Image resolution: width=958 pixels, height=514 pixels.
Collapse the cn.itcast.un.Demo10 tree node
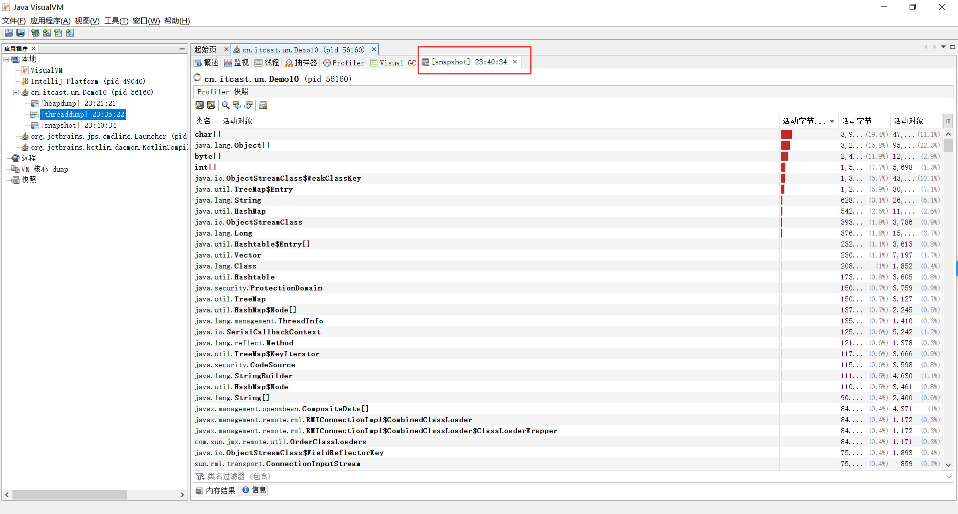click(x=15, y=92)
